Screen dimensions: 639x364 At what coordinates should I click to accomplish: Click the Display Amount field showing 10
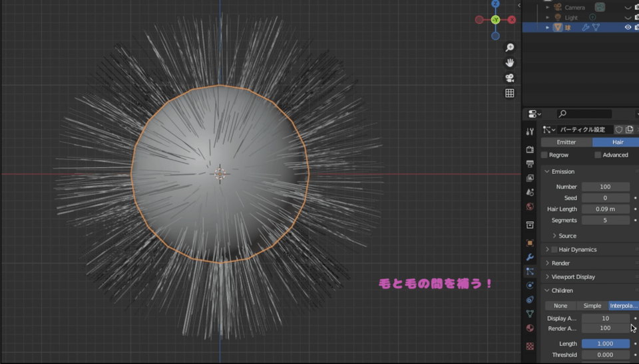click(x=605, y=318)
